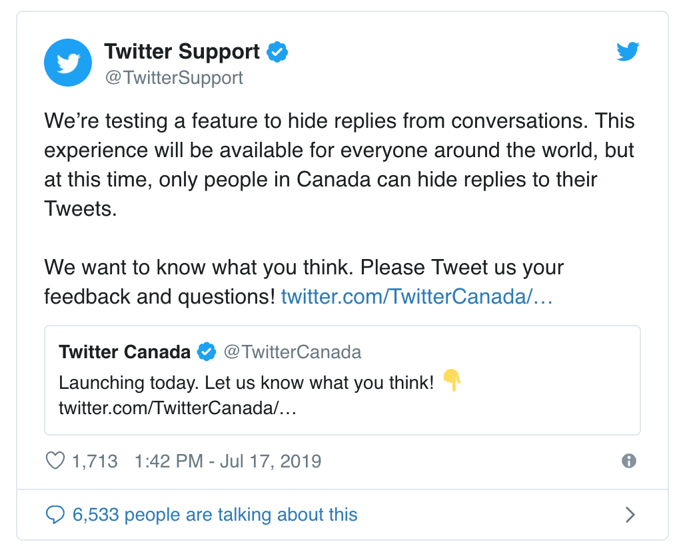The image size is (681, 550).
Task: Like the tweet with the heart icon
Action: click(x=55, y=461)
